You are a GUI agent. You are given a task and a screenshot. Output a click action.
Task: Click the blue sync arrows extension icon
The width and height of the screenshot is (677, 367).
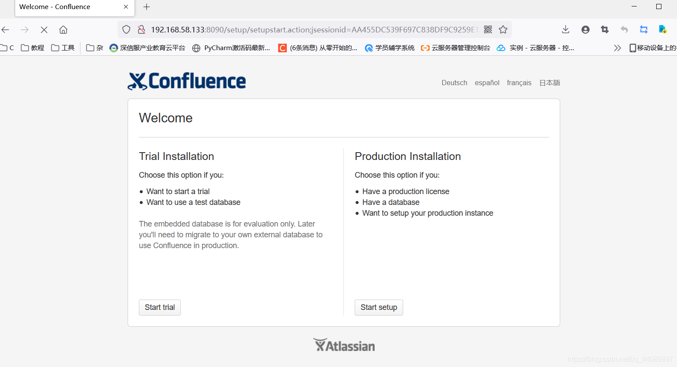644,29
